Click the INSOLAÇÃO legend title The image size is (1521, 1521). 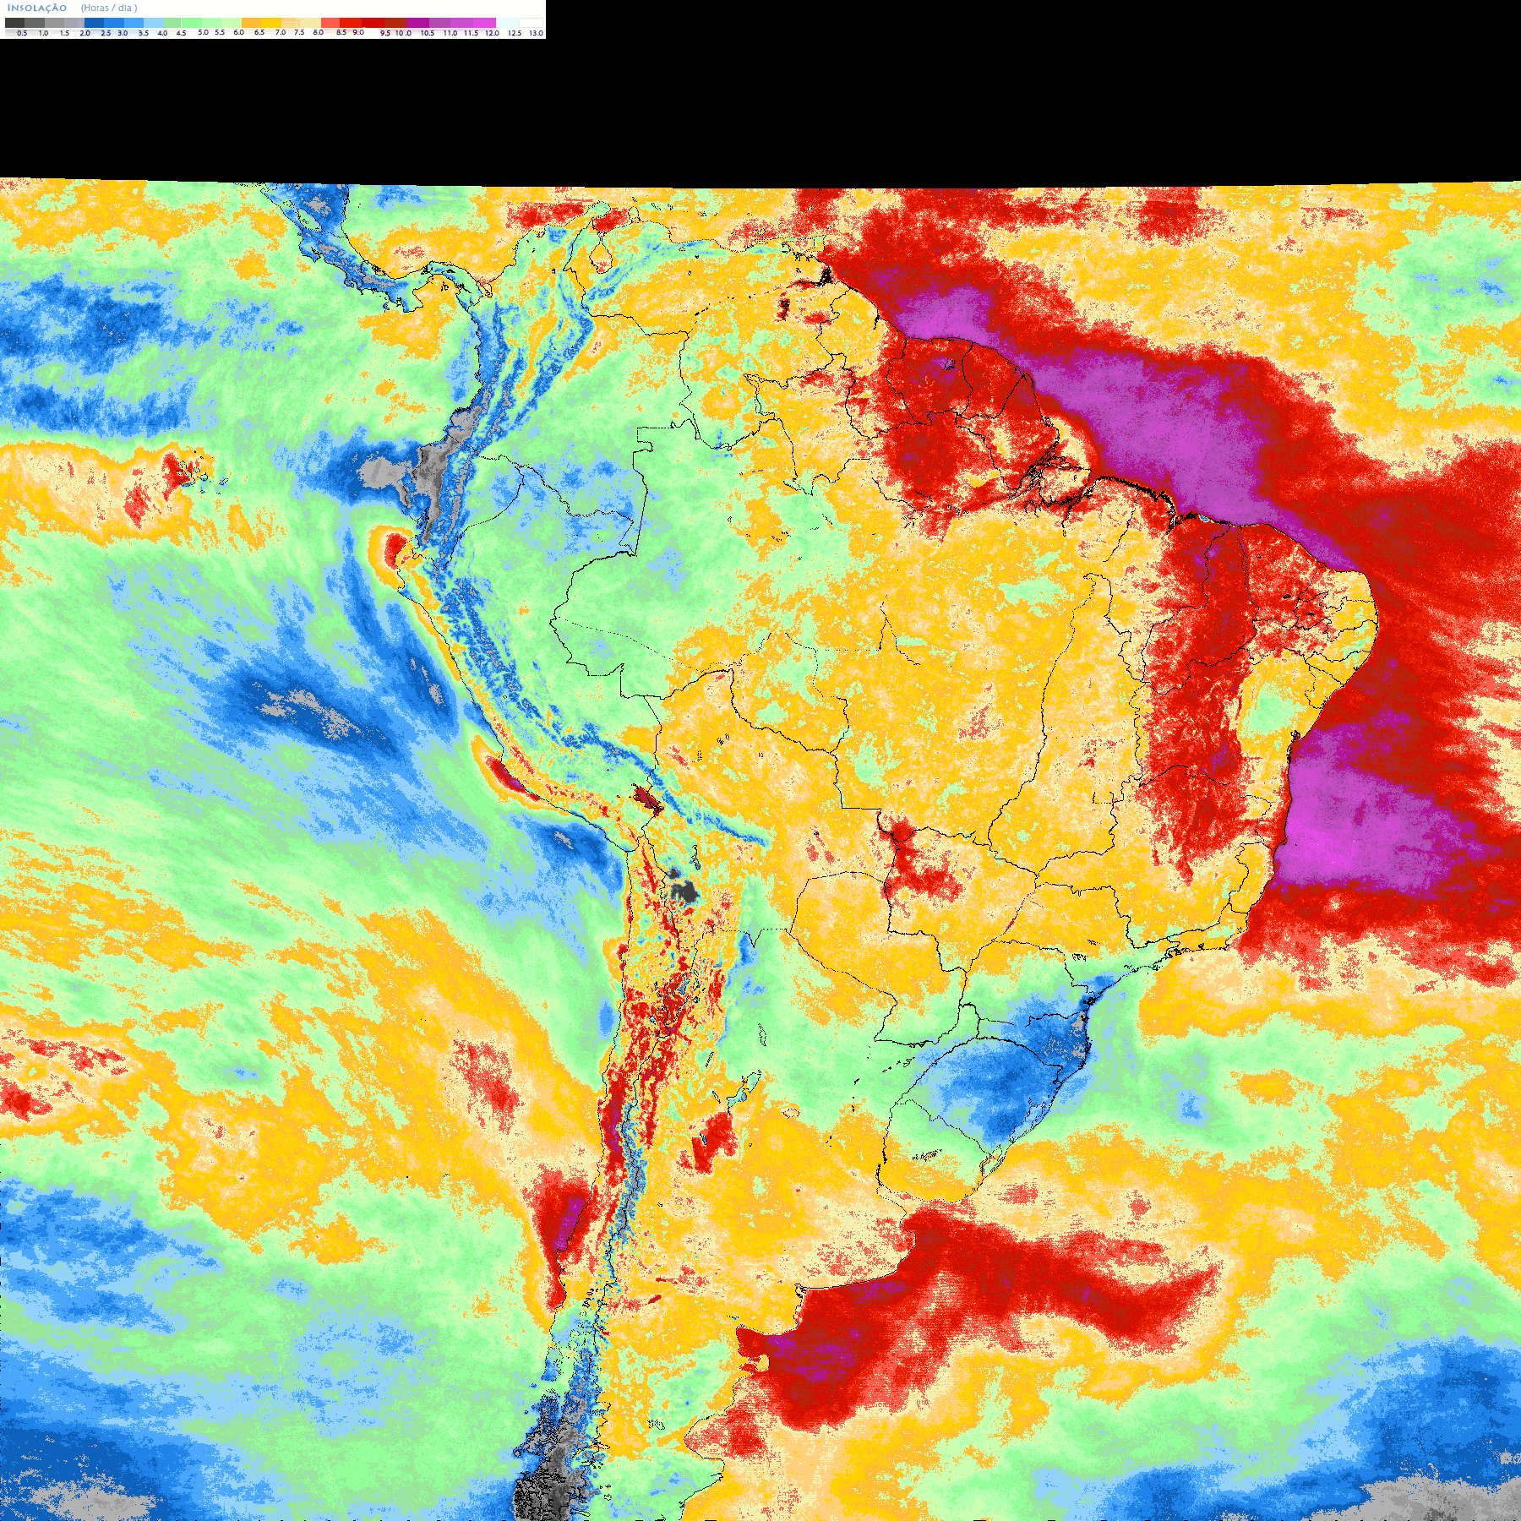click(37, 8)
